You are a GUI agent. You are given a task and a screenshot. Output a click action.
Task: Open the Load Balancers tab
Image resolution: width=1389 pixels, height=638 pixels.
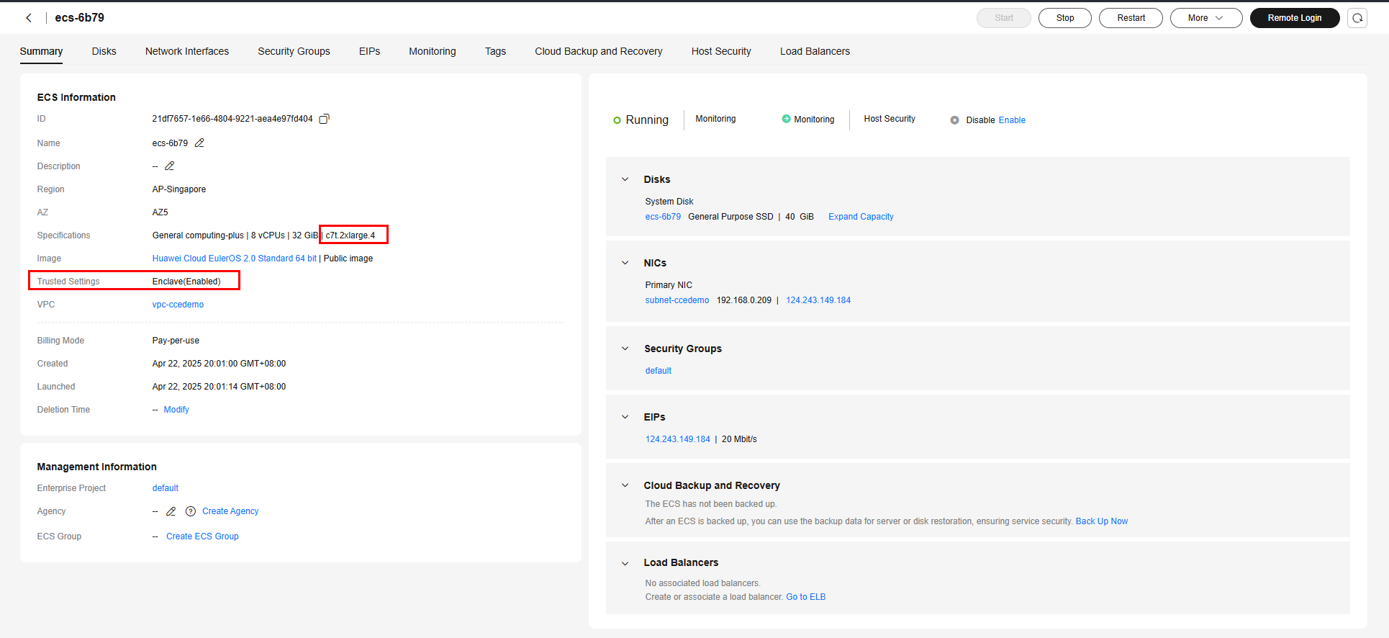coord(815,51)
